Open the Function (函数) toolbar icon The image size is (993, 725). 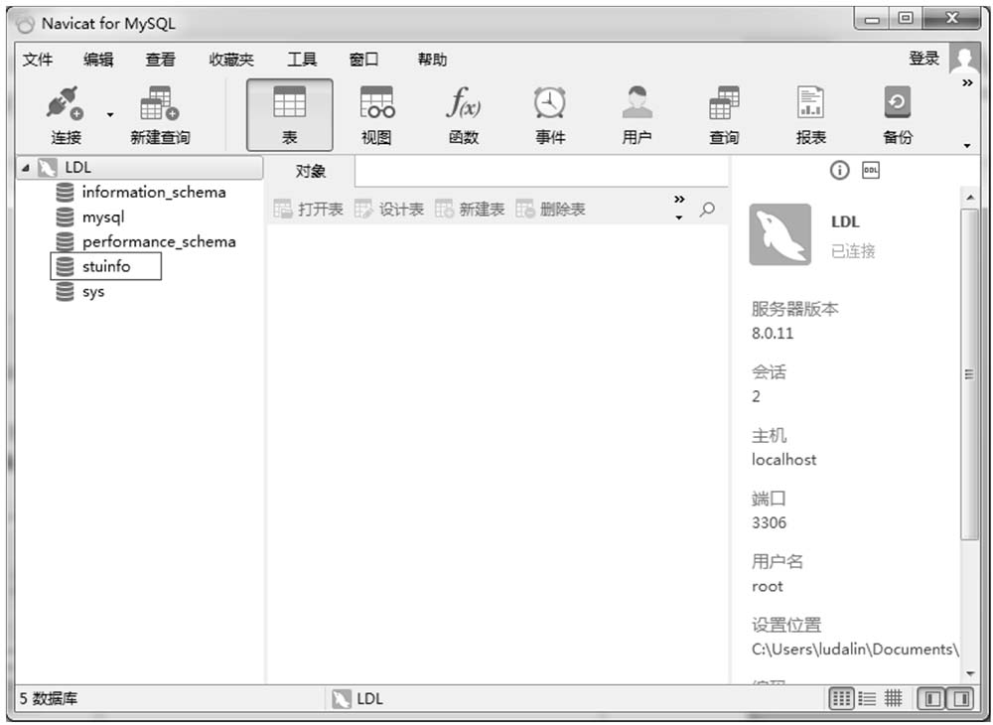[x=464, y=102]
